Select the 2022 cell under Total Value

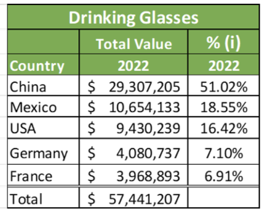click(134, 64)
